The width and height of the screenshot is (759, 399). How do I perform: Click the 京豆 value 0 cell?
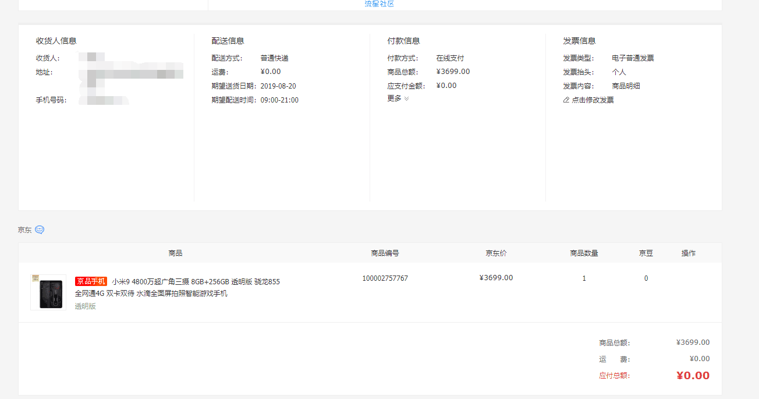646,278
